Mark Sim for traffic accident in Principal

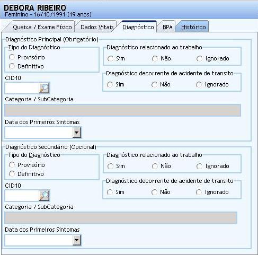(110, 84)
